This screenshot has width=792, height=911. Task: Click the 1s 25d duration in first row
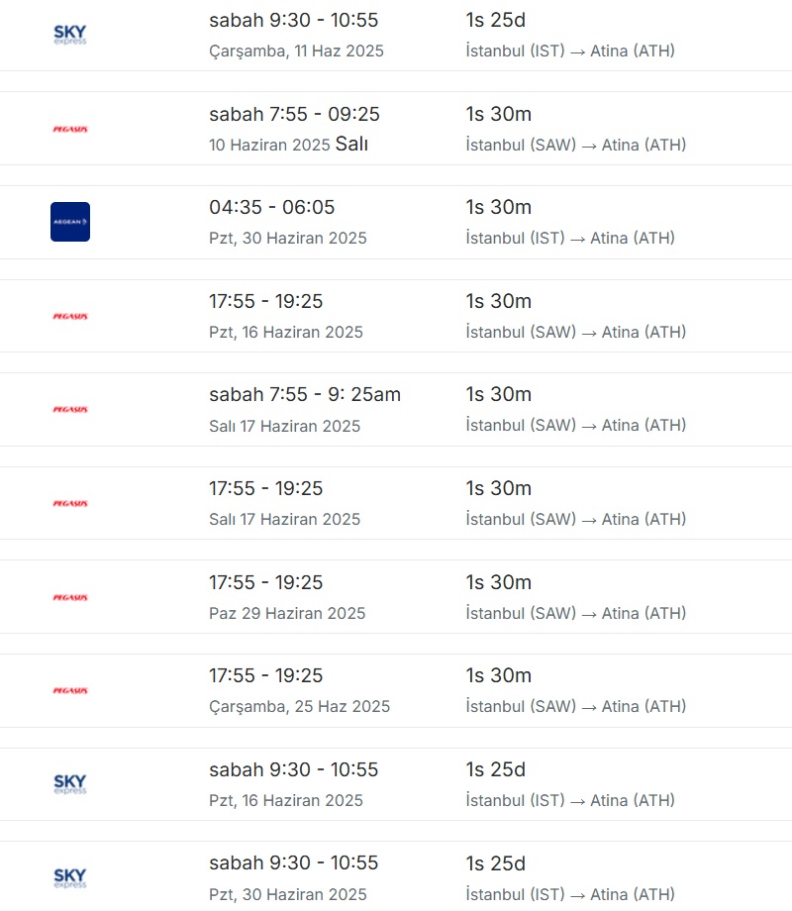[496, 20]
